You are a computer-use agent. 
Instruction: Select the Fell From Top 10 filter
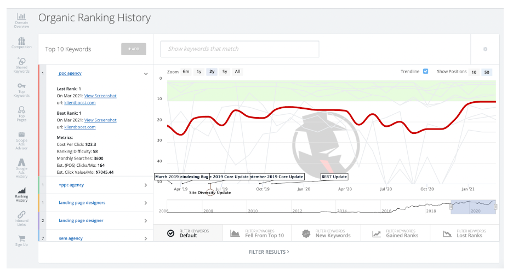click(258, 233)
